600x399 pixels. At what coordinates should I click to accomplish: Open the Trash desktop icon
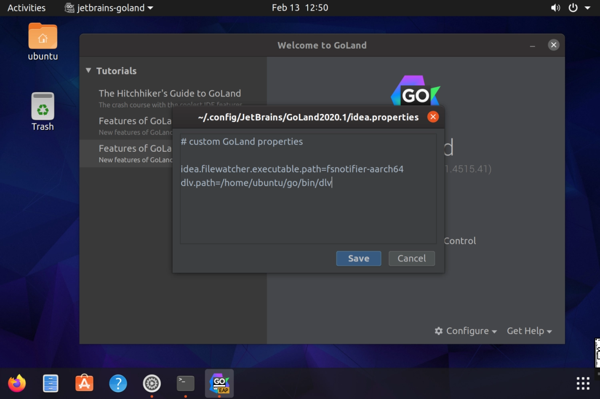(43, 112)
